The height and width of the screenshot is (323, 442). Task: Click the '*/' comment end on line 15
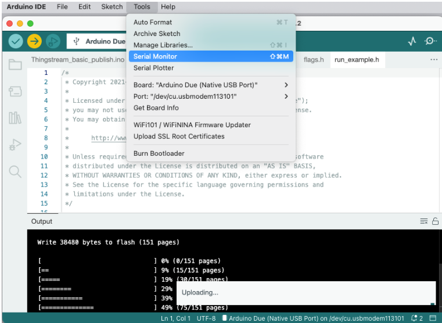tap(69, 203)
